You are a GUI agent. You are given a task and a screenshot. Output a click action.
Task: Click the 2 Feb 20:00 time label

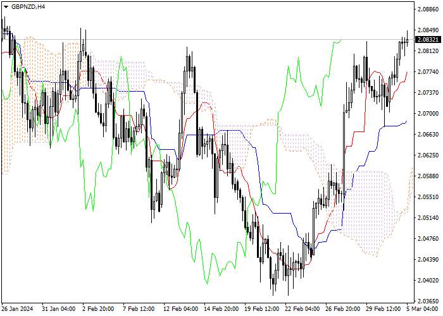[98, 309]
